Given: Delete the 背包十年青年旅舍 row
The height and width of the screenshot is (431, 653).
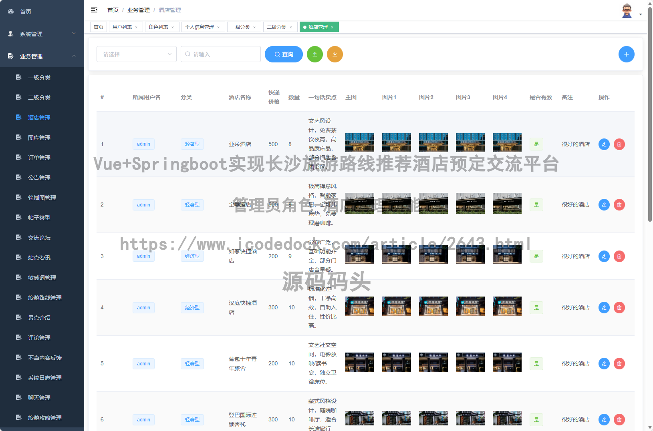Looking at the screenshot, I should (619, 364).
